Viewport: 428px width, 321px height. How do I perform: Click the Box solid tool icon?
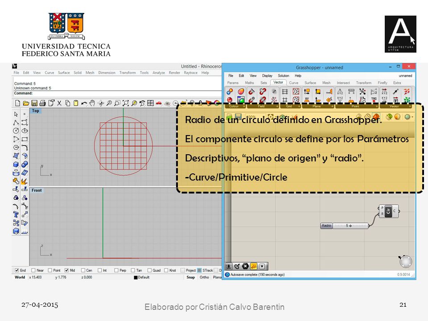[x=16, y=165]
